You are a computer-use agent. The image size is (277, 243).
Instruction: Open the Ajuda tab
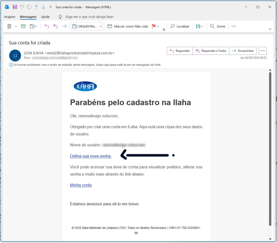pyautogui.click(x=45, y=17)
